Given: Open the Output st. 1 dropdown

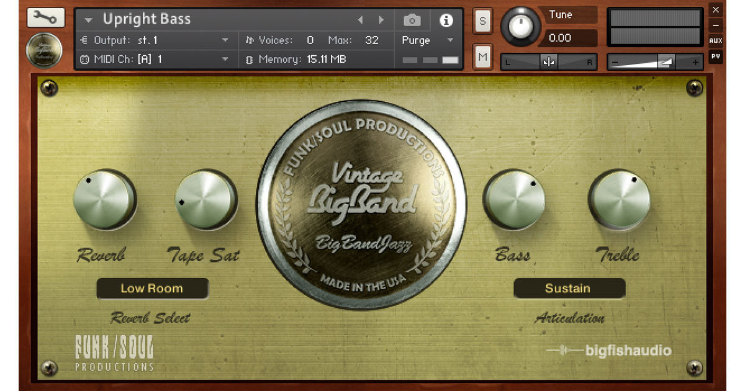Looking at the screenshot, I should (225, 40).
